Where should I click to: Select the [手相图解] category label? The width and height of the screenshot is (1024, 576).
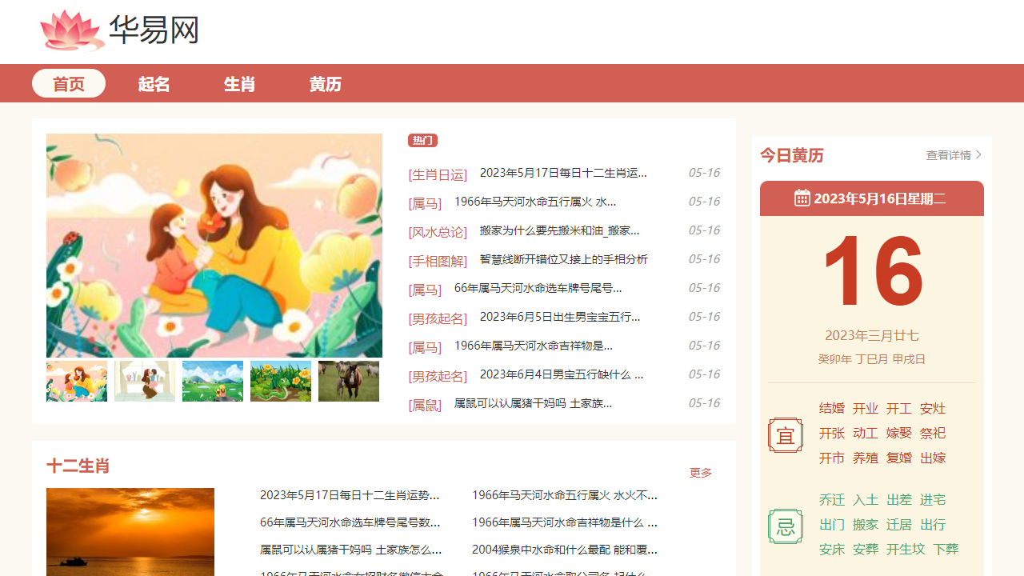click(438, 260)
